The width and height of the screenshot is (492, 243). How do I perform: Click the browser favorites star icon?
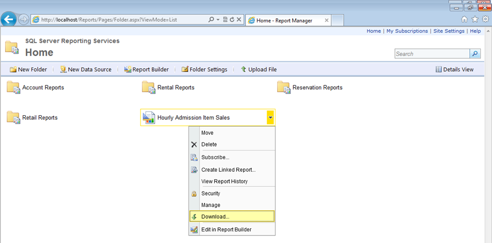(x=475, y=19)
